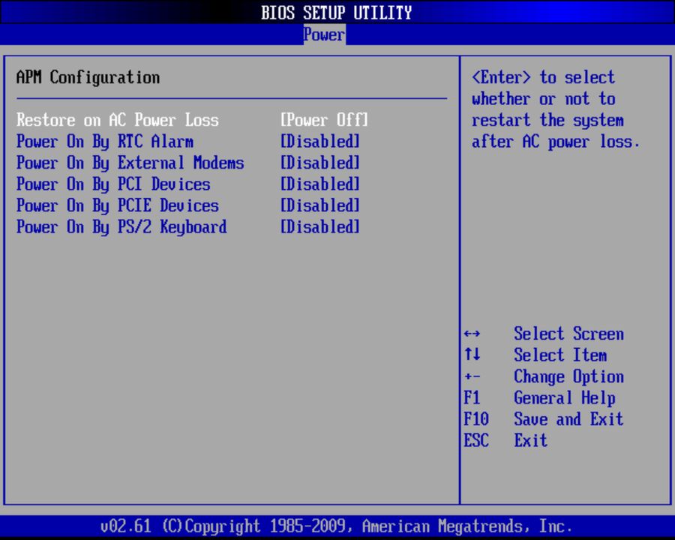Change PCI Devices [Disabled] value

(319, 184)
